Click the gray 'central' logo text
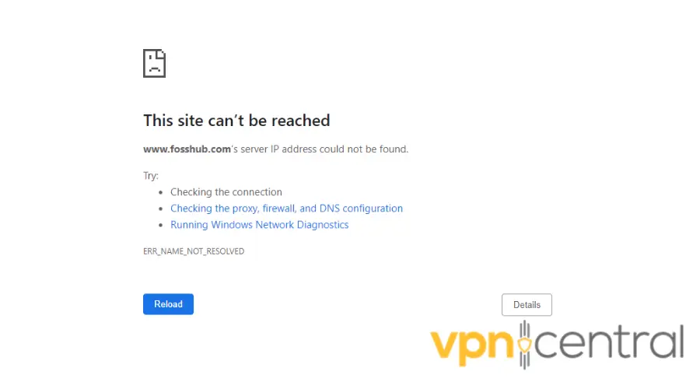Image resolution: width=700 pixels, height=389 pixels. coord(609,342)
